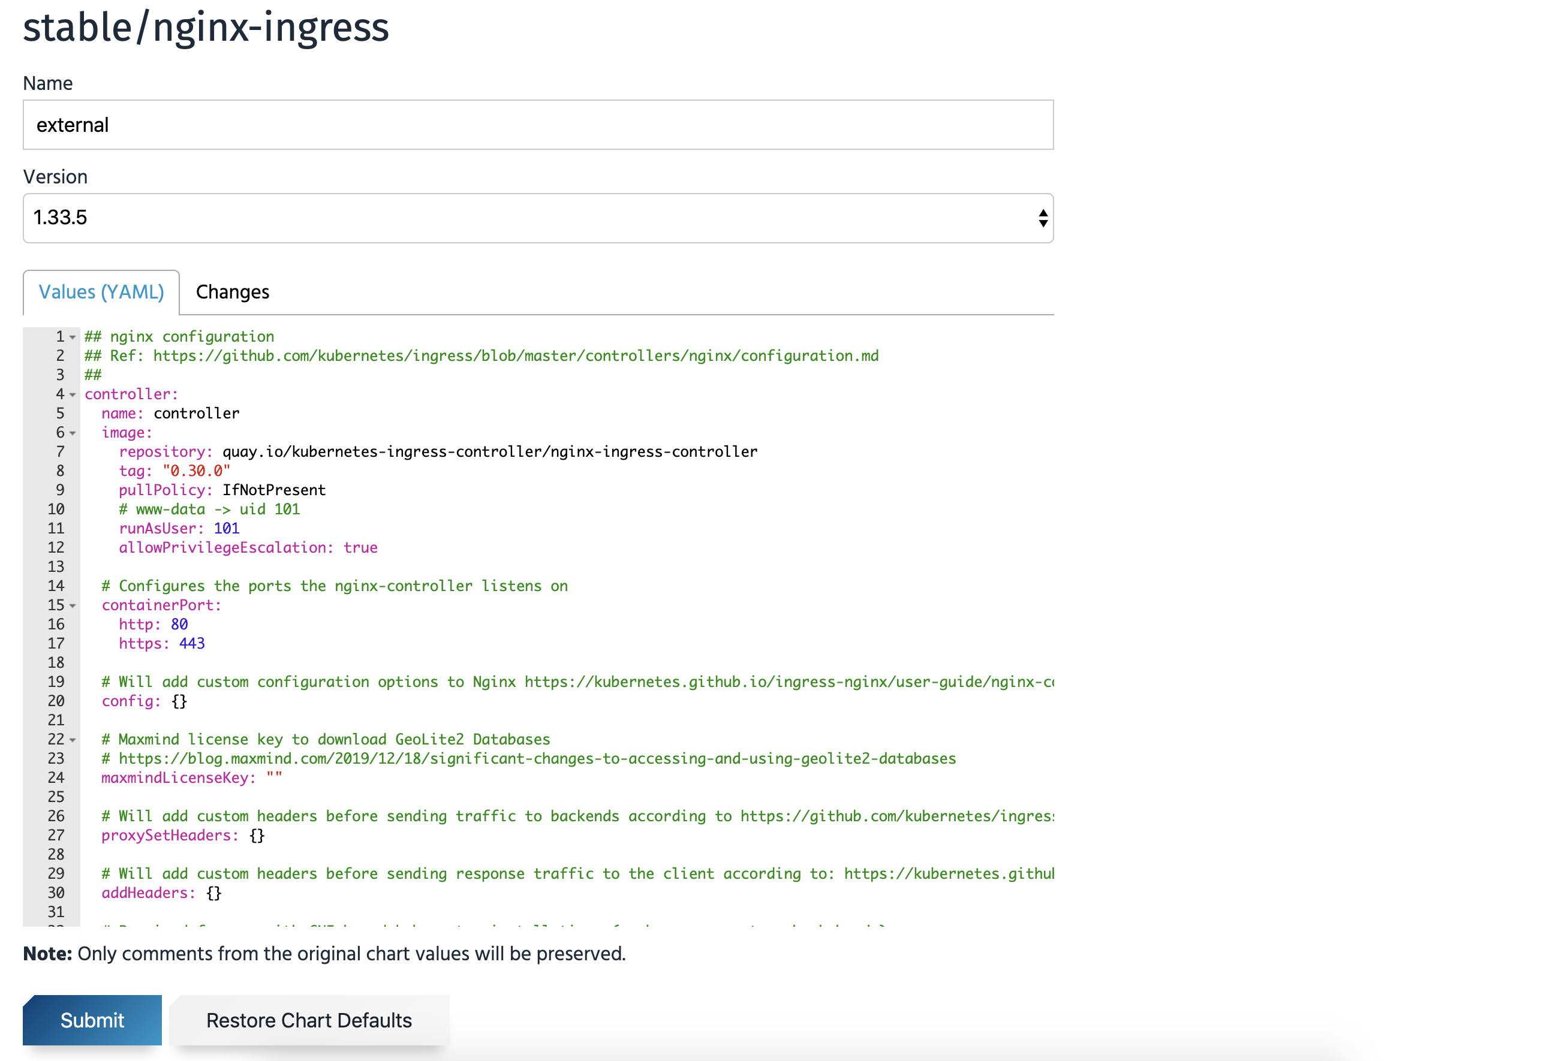Select the Values (YAML) tab
This screenshot has width=1565, height=1061.
pos(100,292)
